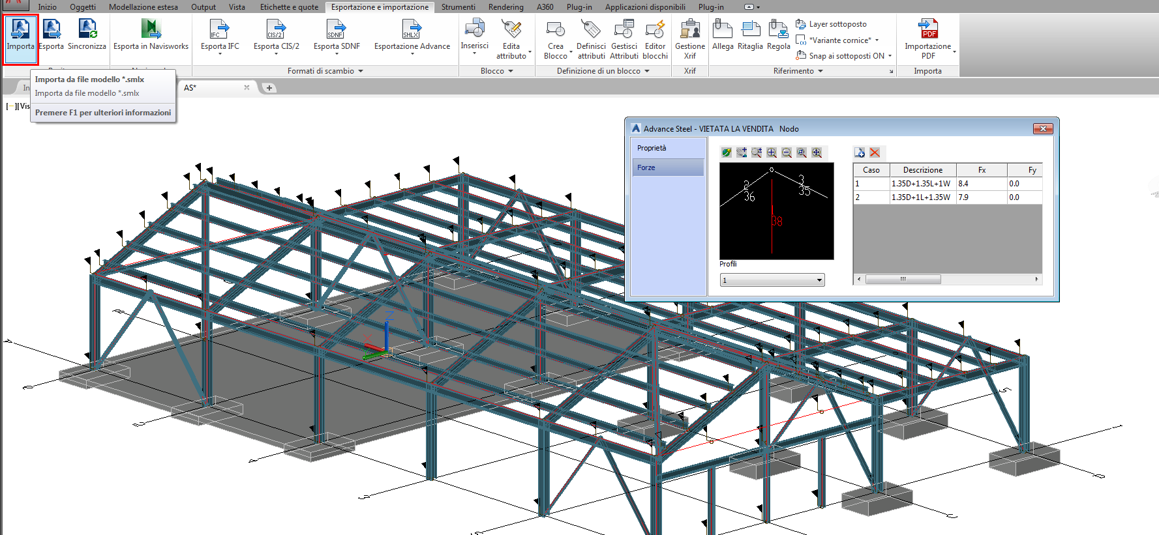Click Esporta in Navisworks
Screen dimensions: 1159x535
[x=151, y=35]
